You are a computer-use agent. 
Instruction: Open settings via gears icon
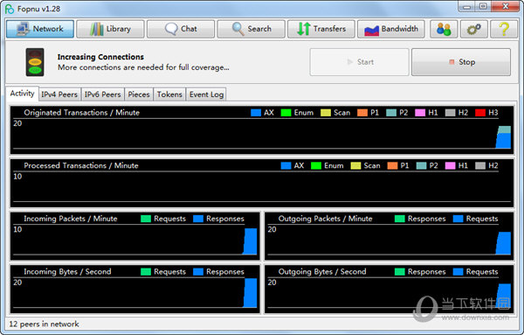coord(474,29)
